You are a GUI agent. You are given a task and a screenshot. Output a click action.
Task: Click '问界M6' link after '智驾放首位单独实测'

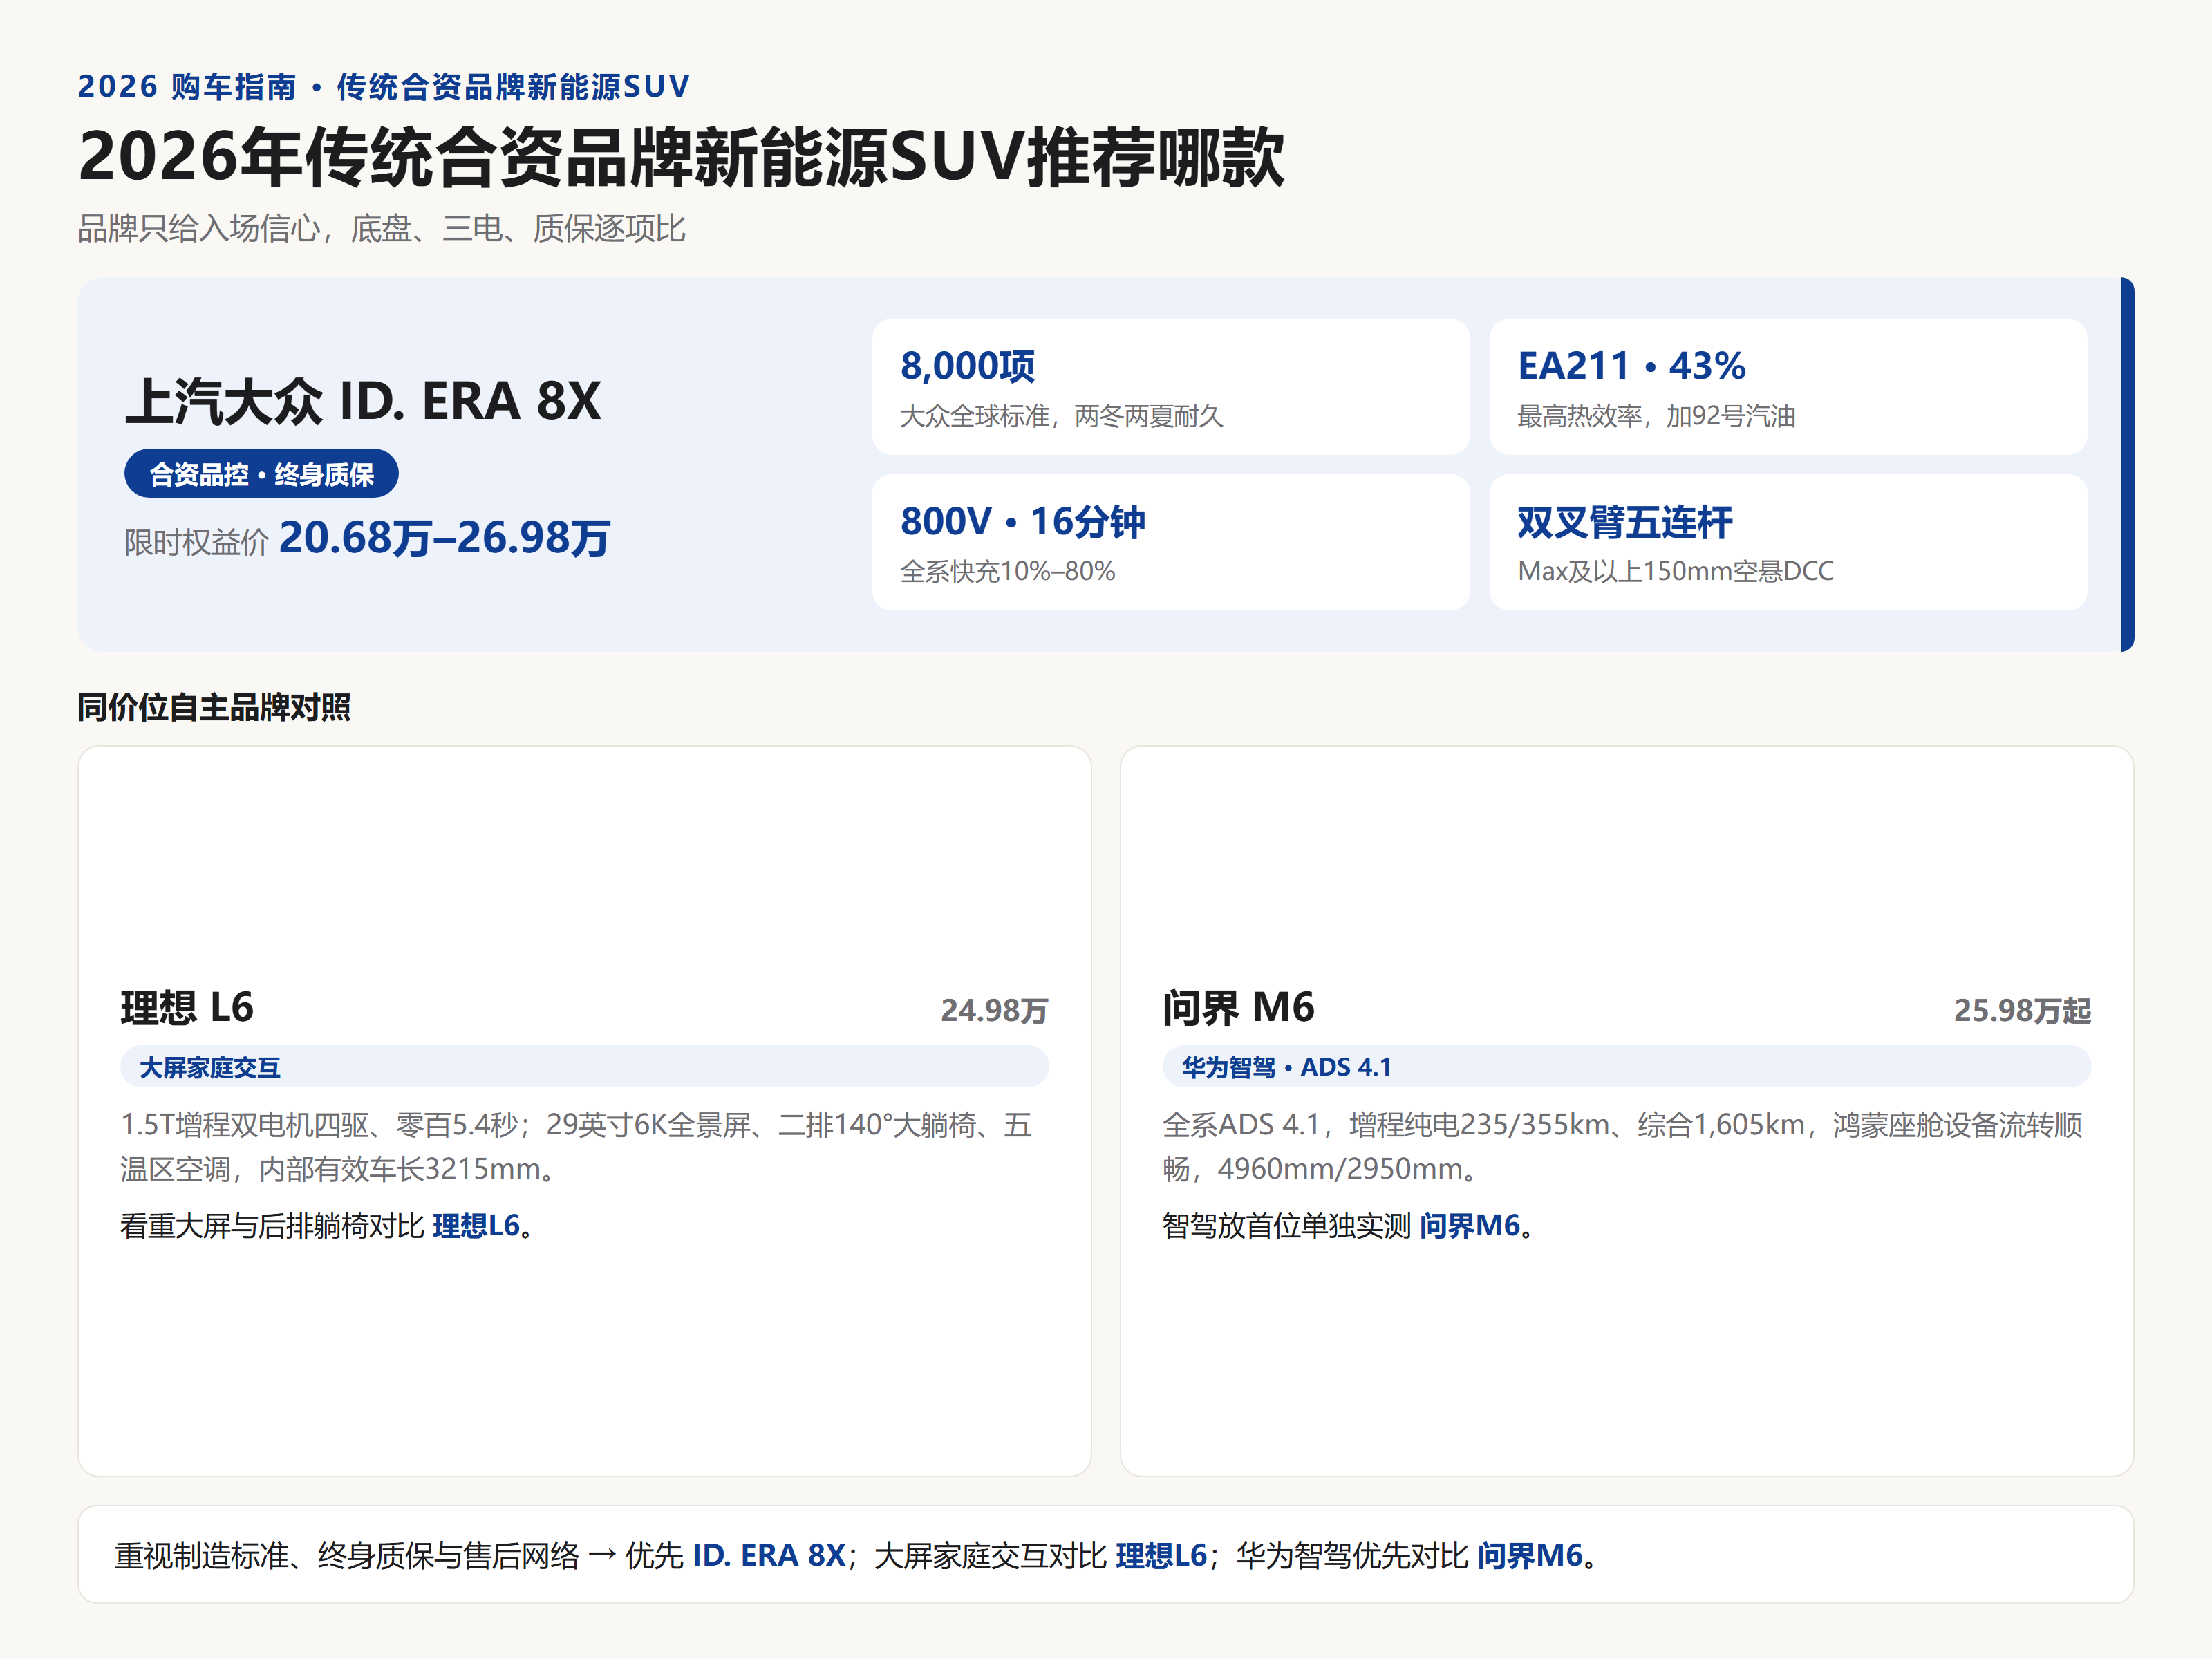[1469, 1226]
